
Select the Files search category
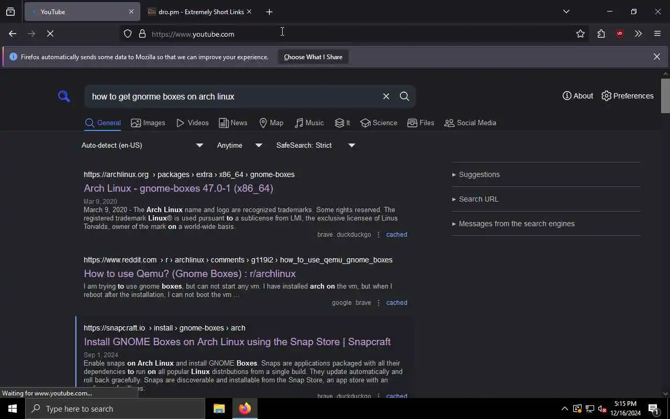tap(421, 123)
